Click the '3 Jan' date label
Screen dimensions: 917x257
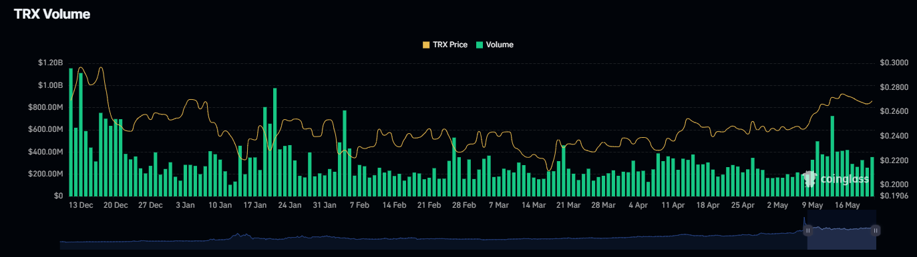point(185,206)
